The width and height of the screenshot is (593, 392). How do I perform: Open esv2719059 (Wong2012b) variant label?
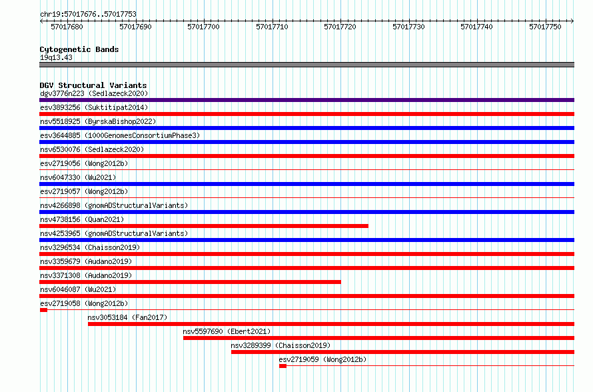322,359
